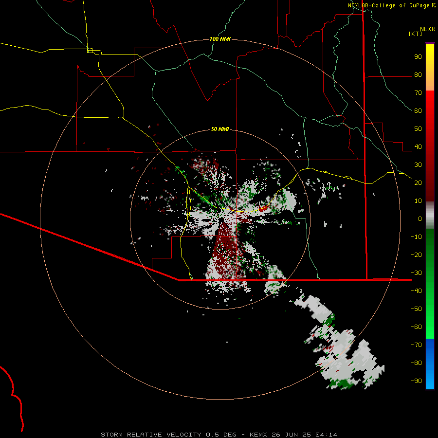Click the KEMX station identifier in the caption
The height and width of the screenshot is (438, 438).
258,435
